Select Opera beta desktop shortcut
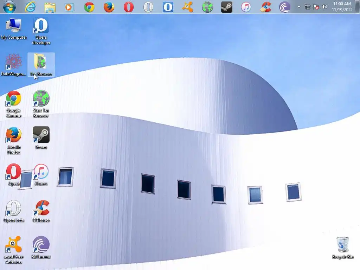 [x=14, y=211]
